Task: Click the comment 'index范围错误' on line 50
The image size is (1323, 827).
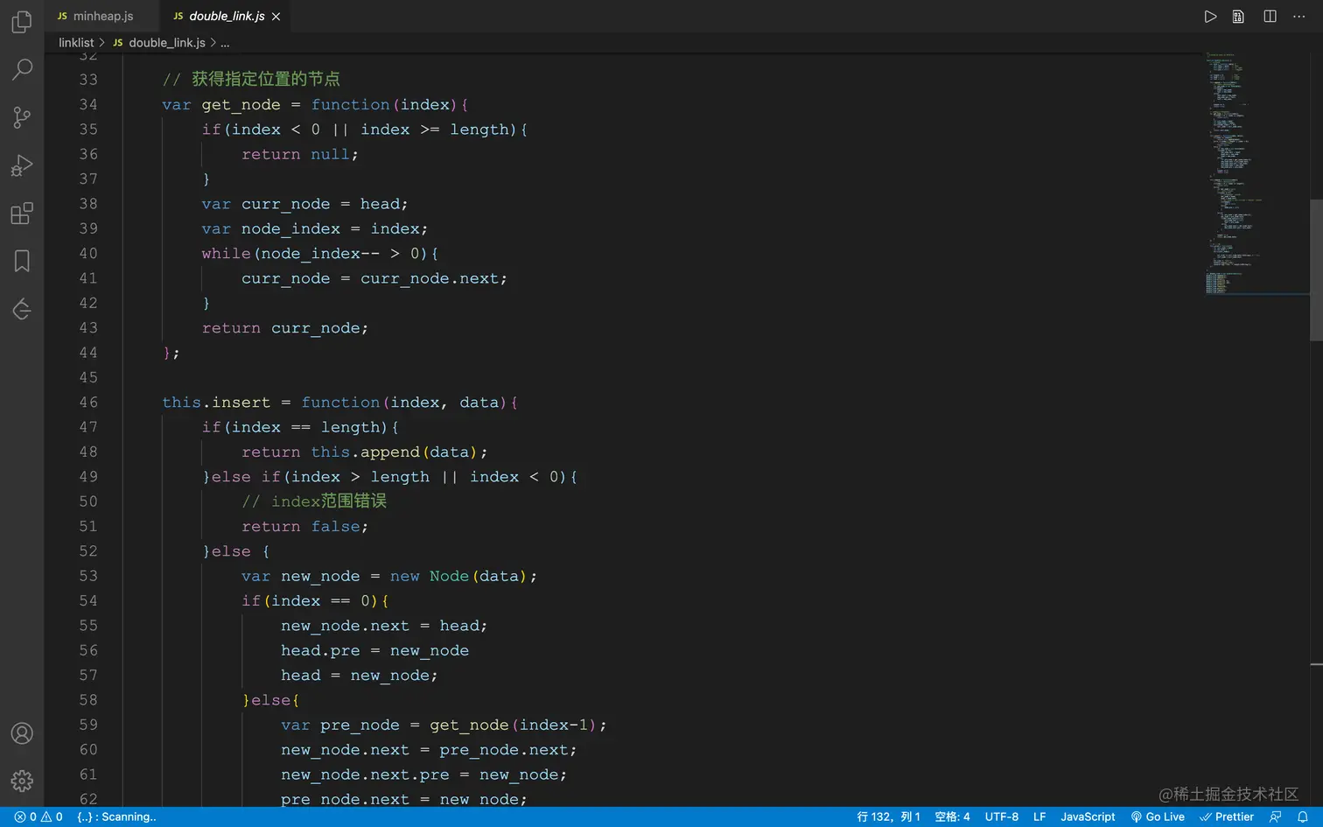Action: pyautogui.click(x=329, y=501)
